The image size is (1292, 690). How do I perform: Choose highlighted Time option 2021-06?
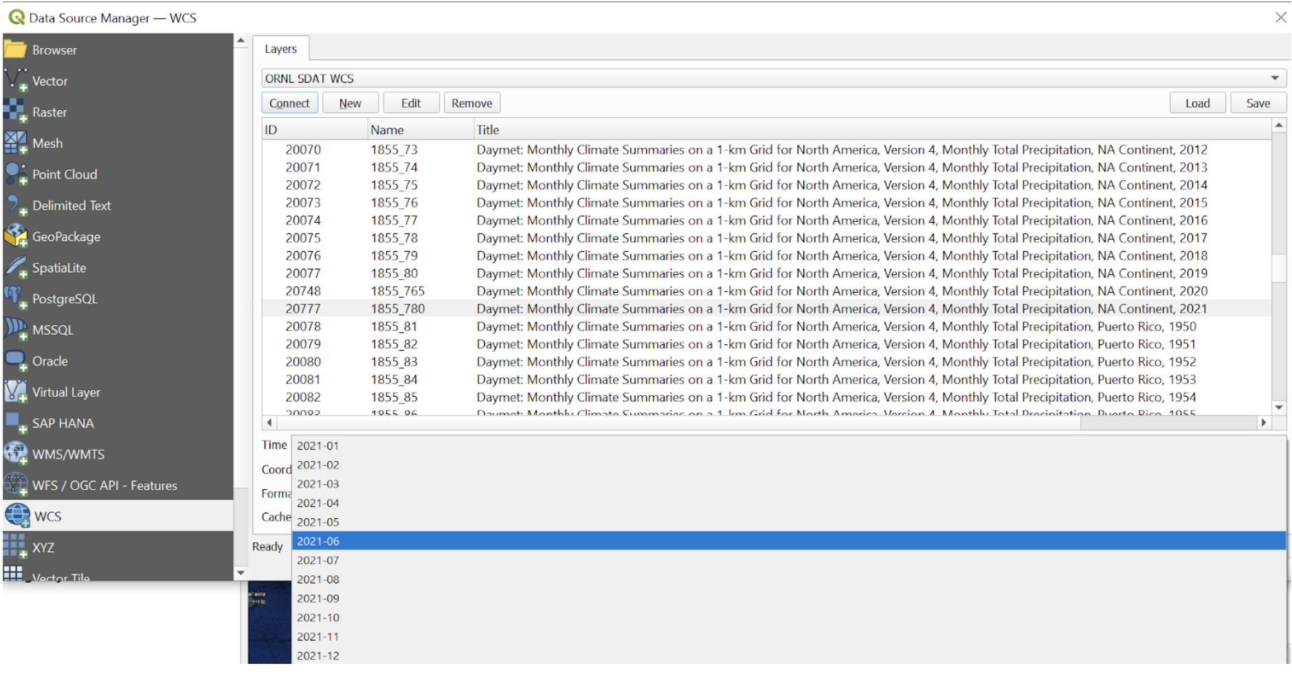coord(788,541)
